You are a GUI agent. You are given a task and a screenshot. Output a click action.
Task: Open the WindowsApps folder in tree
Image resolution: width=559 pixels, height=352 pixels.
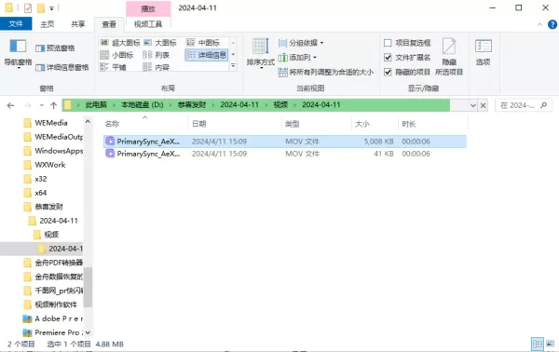click(x=53, y=151)
